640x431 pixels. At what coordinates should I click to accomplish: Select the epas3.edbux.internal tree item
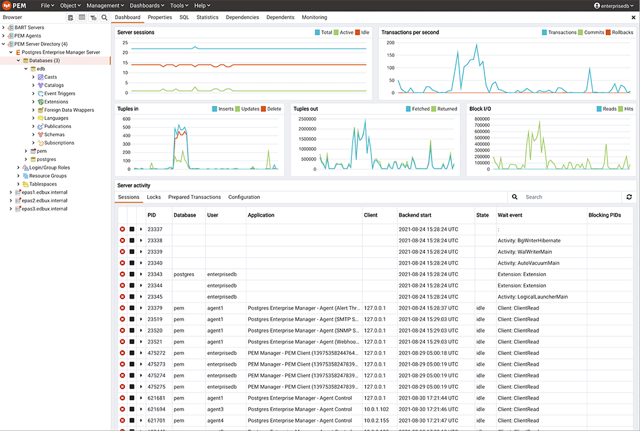pyautogui.click(x=45, y=208)
